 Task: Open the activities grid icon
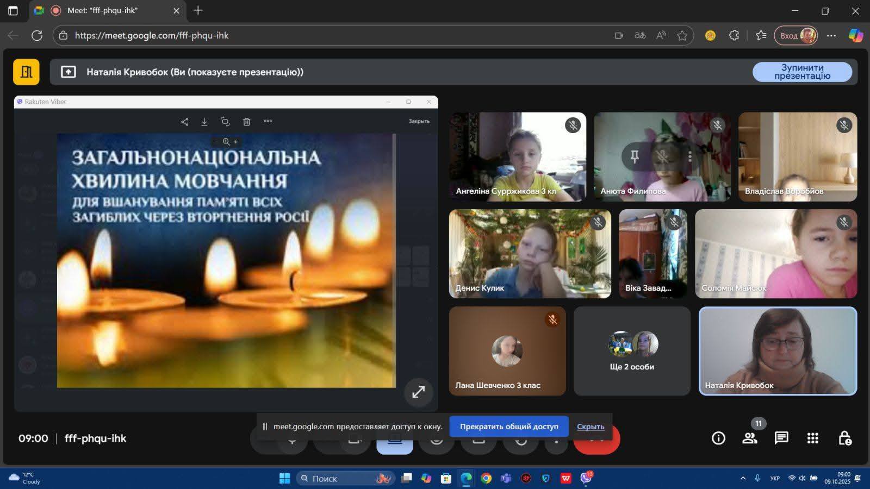813,438
